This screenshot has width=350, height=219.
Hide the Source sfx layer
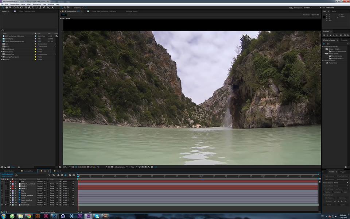(x=2, y=205)
